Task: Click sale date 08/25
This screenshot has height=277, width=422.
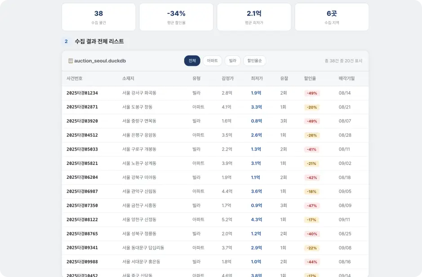Action: click(x=345, y=234)
